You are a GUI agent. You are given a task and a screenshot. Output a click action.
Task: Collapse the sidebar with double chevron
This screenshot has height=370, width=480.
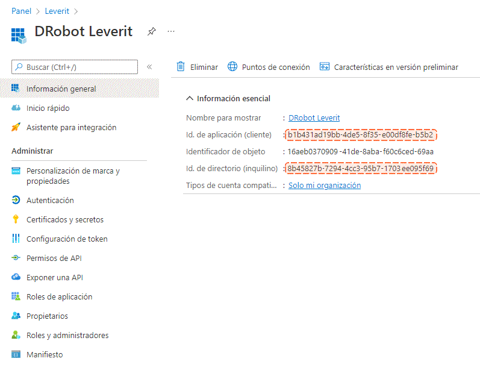coord(149,67)
